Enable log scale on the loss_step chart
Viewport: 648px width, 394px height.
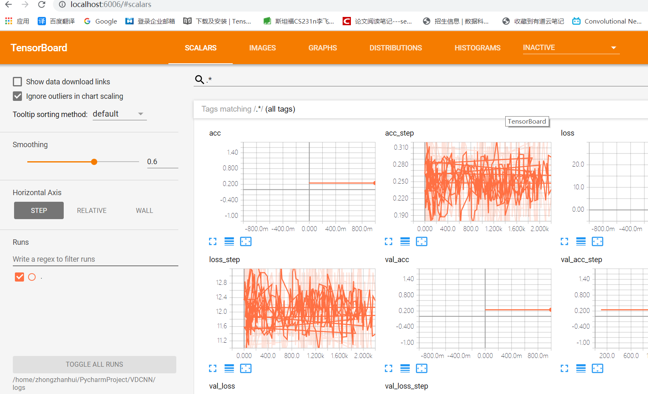pos(229,368)
